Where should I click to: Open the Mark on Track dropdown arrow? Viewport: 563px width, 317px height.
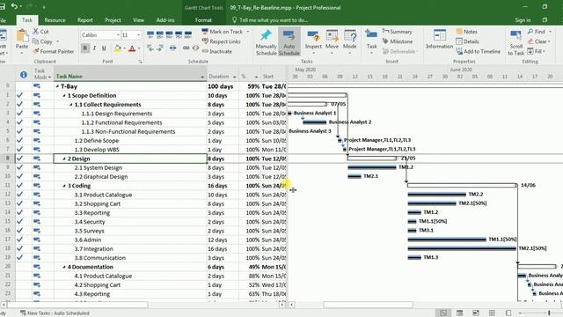click(x=248, y=32)
